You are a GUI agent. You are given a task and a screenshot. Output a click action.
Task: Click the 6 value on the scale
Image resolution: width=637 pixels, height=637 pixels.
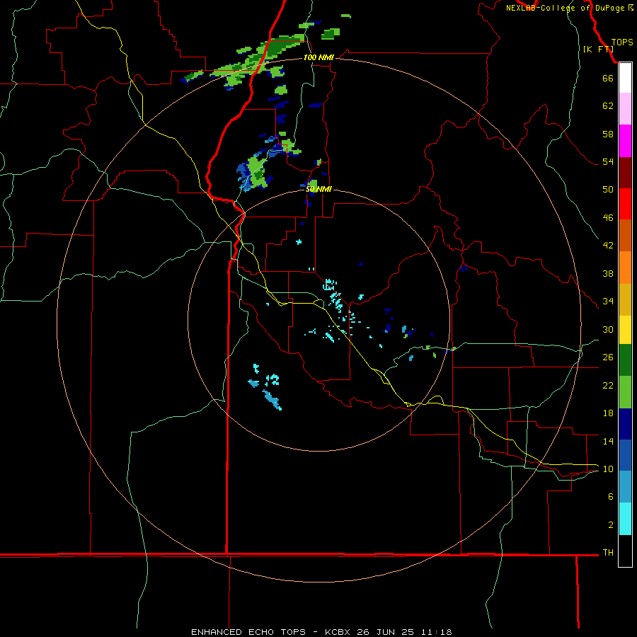611,497
